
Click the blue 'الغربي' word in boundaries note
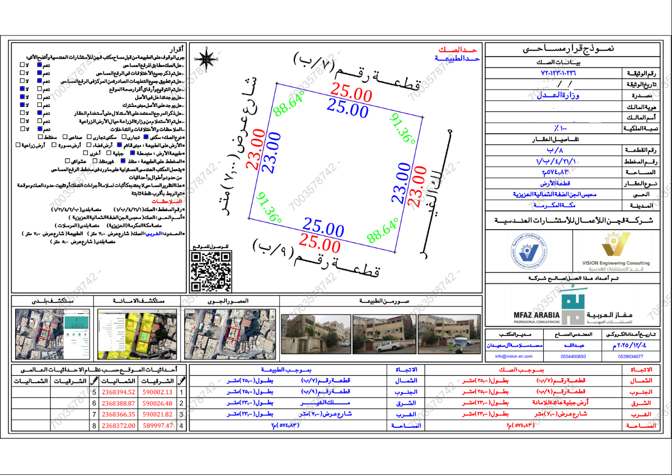pos(154,234)
